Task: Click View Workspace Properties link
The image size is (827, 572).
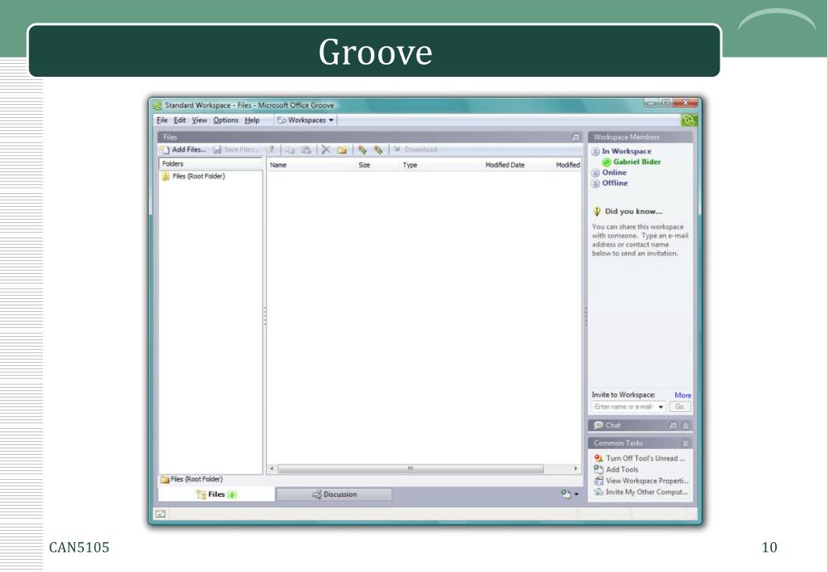Action: [648, 481]
